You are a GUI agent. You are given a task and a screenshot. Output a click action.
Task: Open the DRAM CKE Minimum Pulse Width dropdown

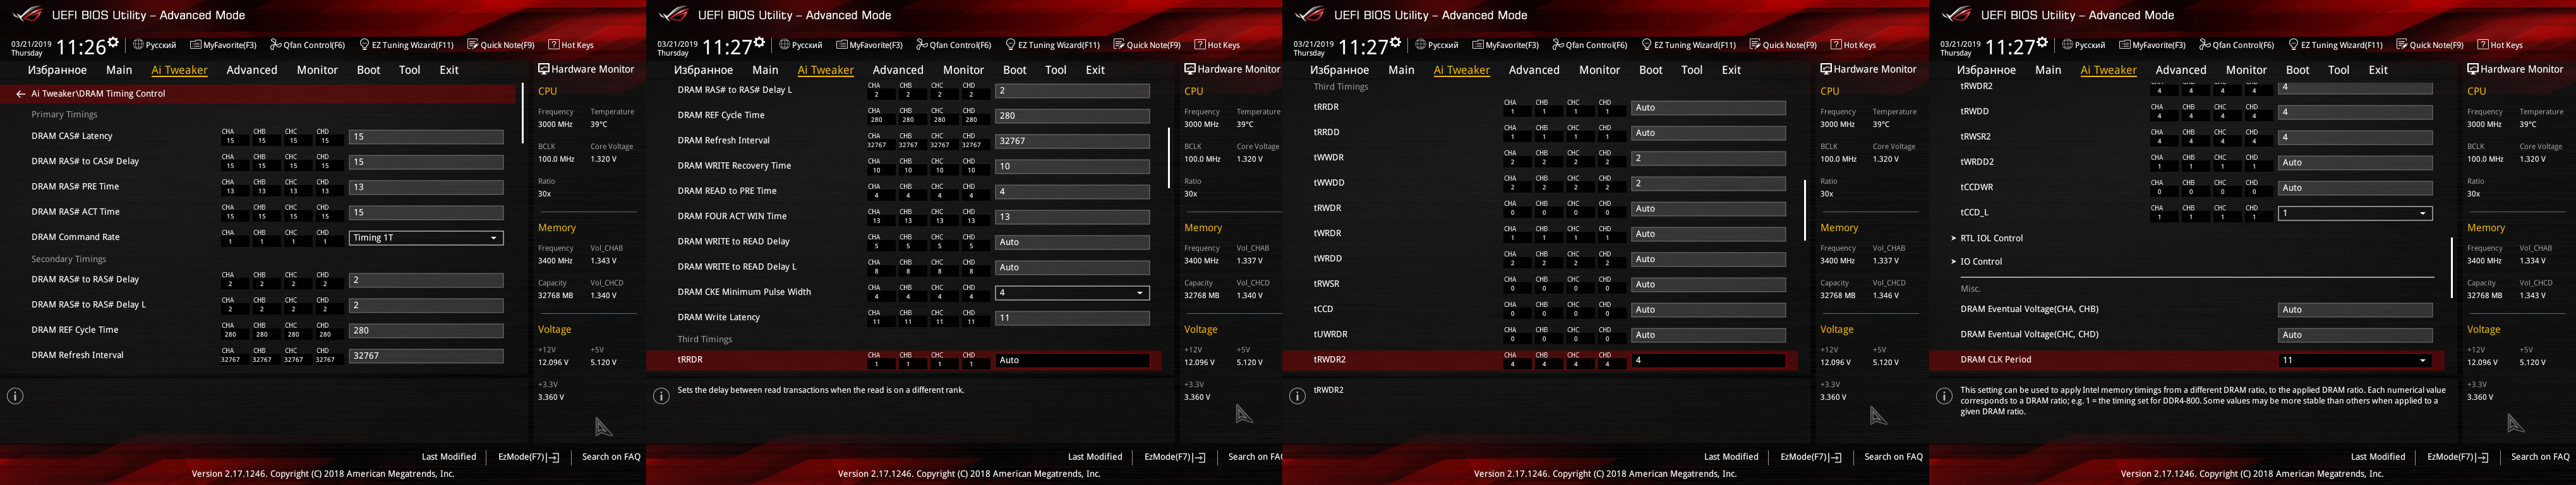click(1072, 293)
